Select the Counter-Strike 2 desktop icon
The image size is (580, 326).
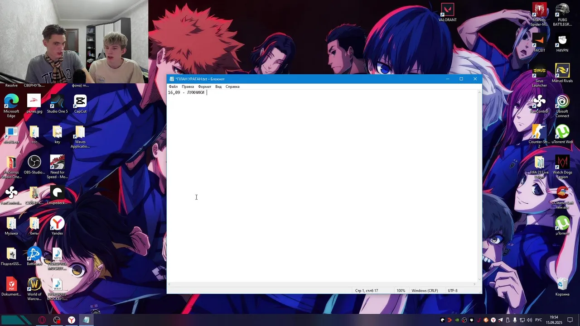point(539,136)
